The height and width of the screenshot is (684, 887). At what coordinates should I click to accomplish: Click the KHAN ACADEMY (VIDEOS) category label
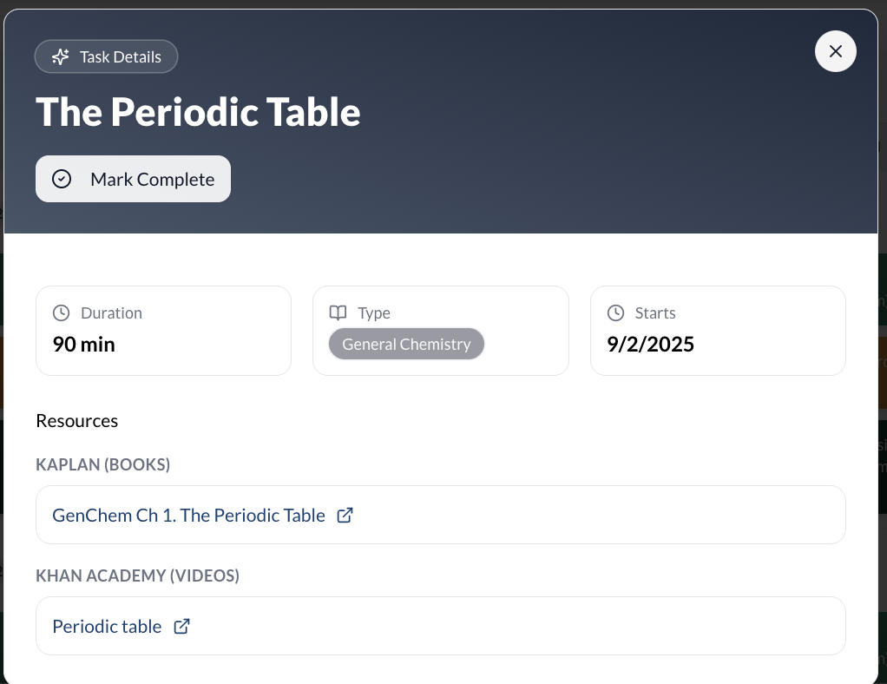pos(137,575)
